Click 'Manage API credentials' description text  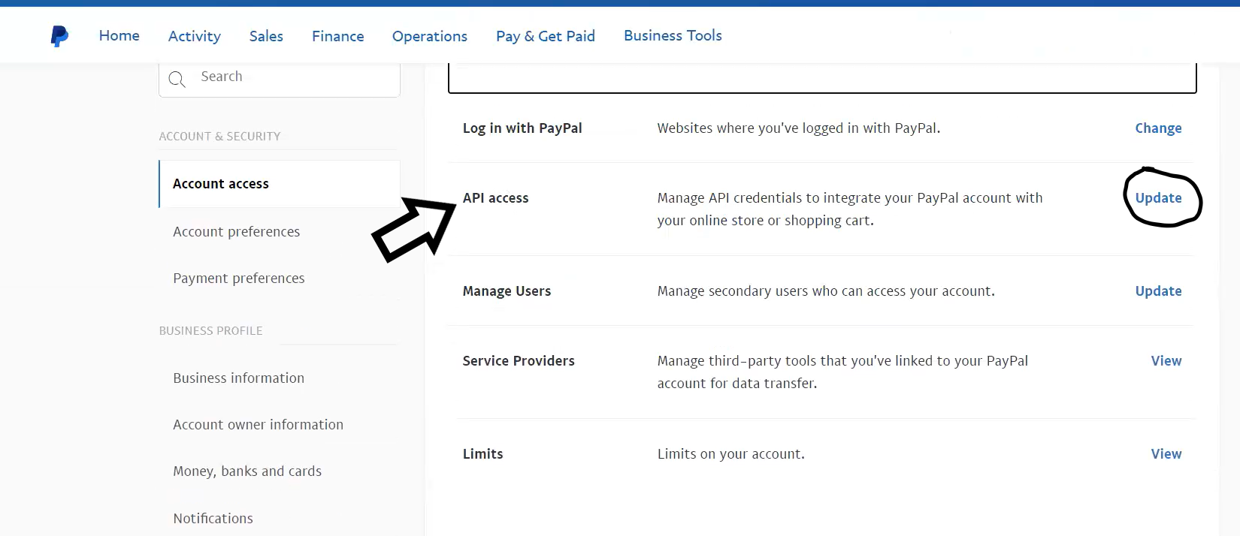[x=850, y=209]
